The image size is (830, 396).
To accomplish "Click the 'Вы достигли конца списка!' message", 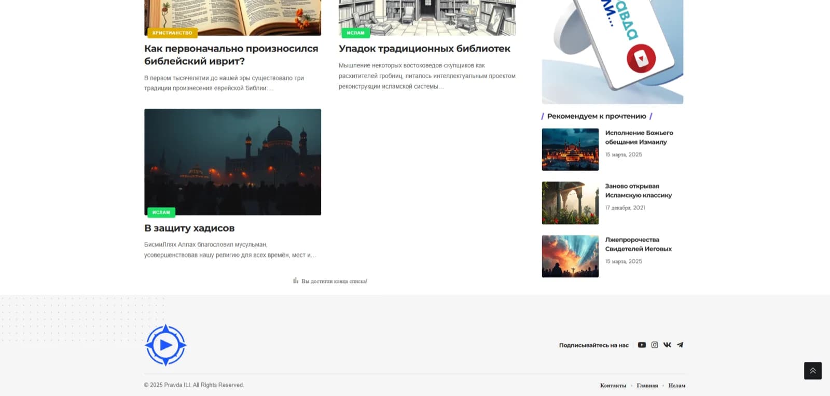I will pyautogui.click(x=334, y=281).
